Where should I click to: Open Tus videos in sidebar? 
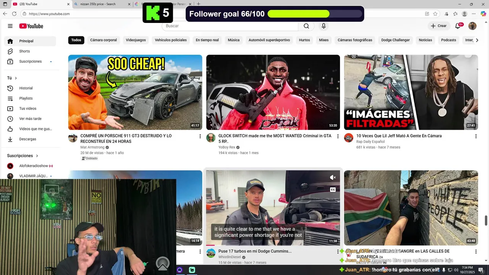pos(30,108)
